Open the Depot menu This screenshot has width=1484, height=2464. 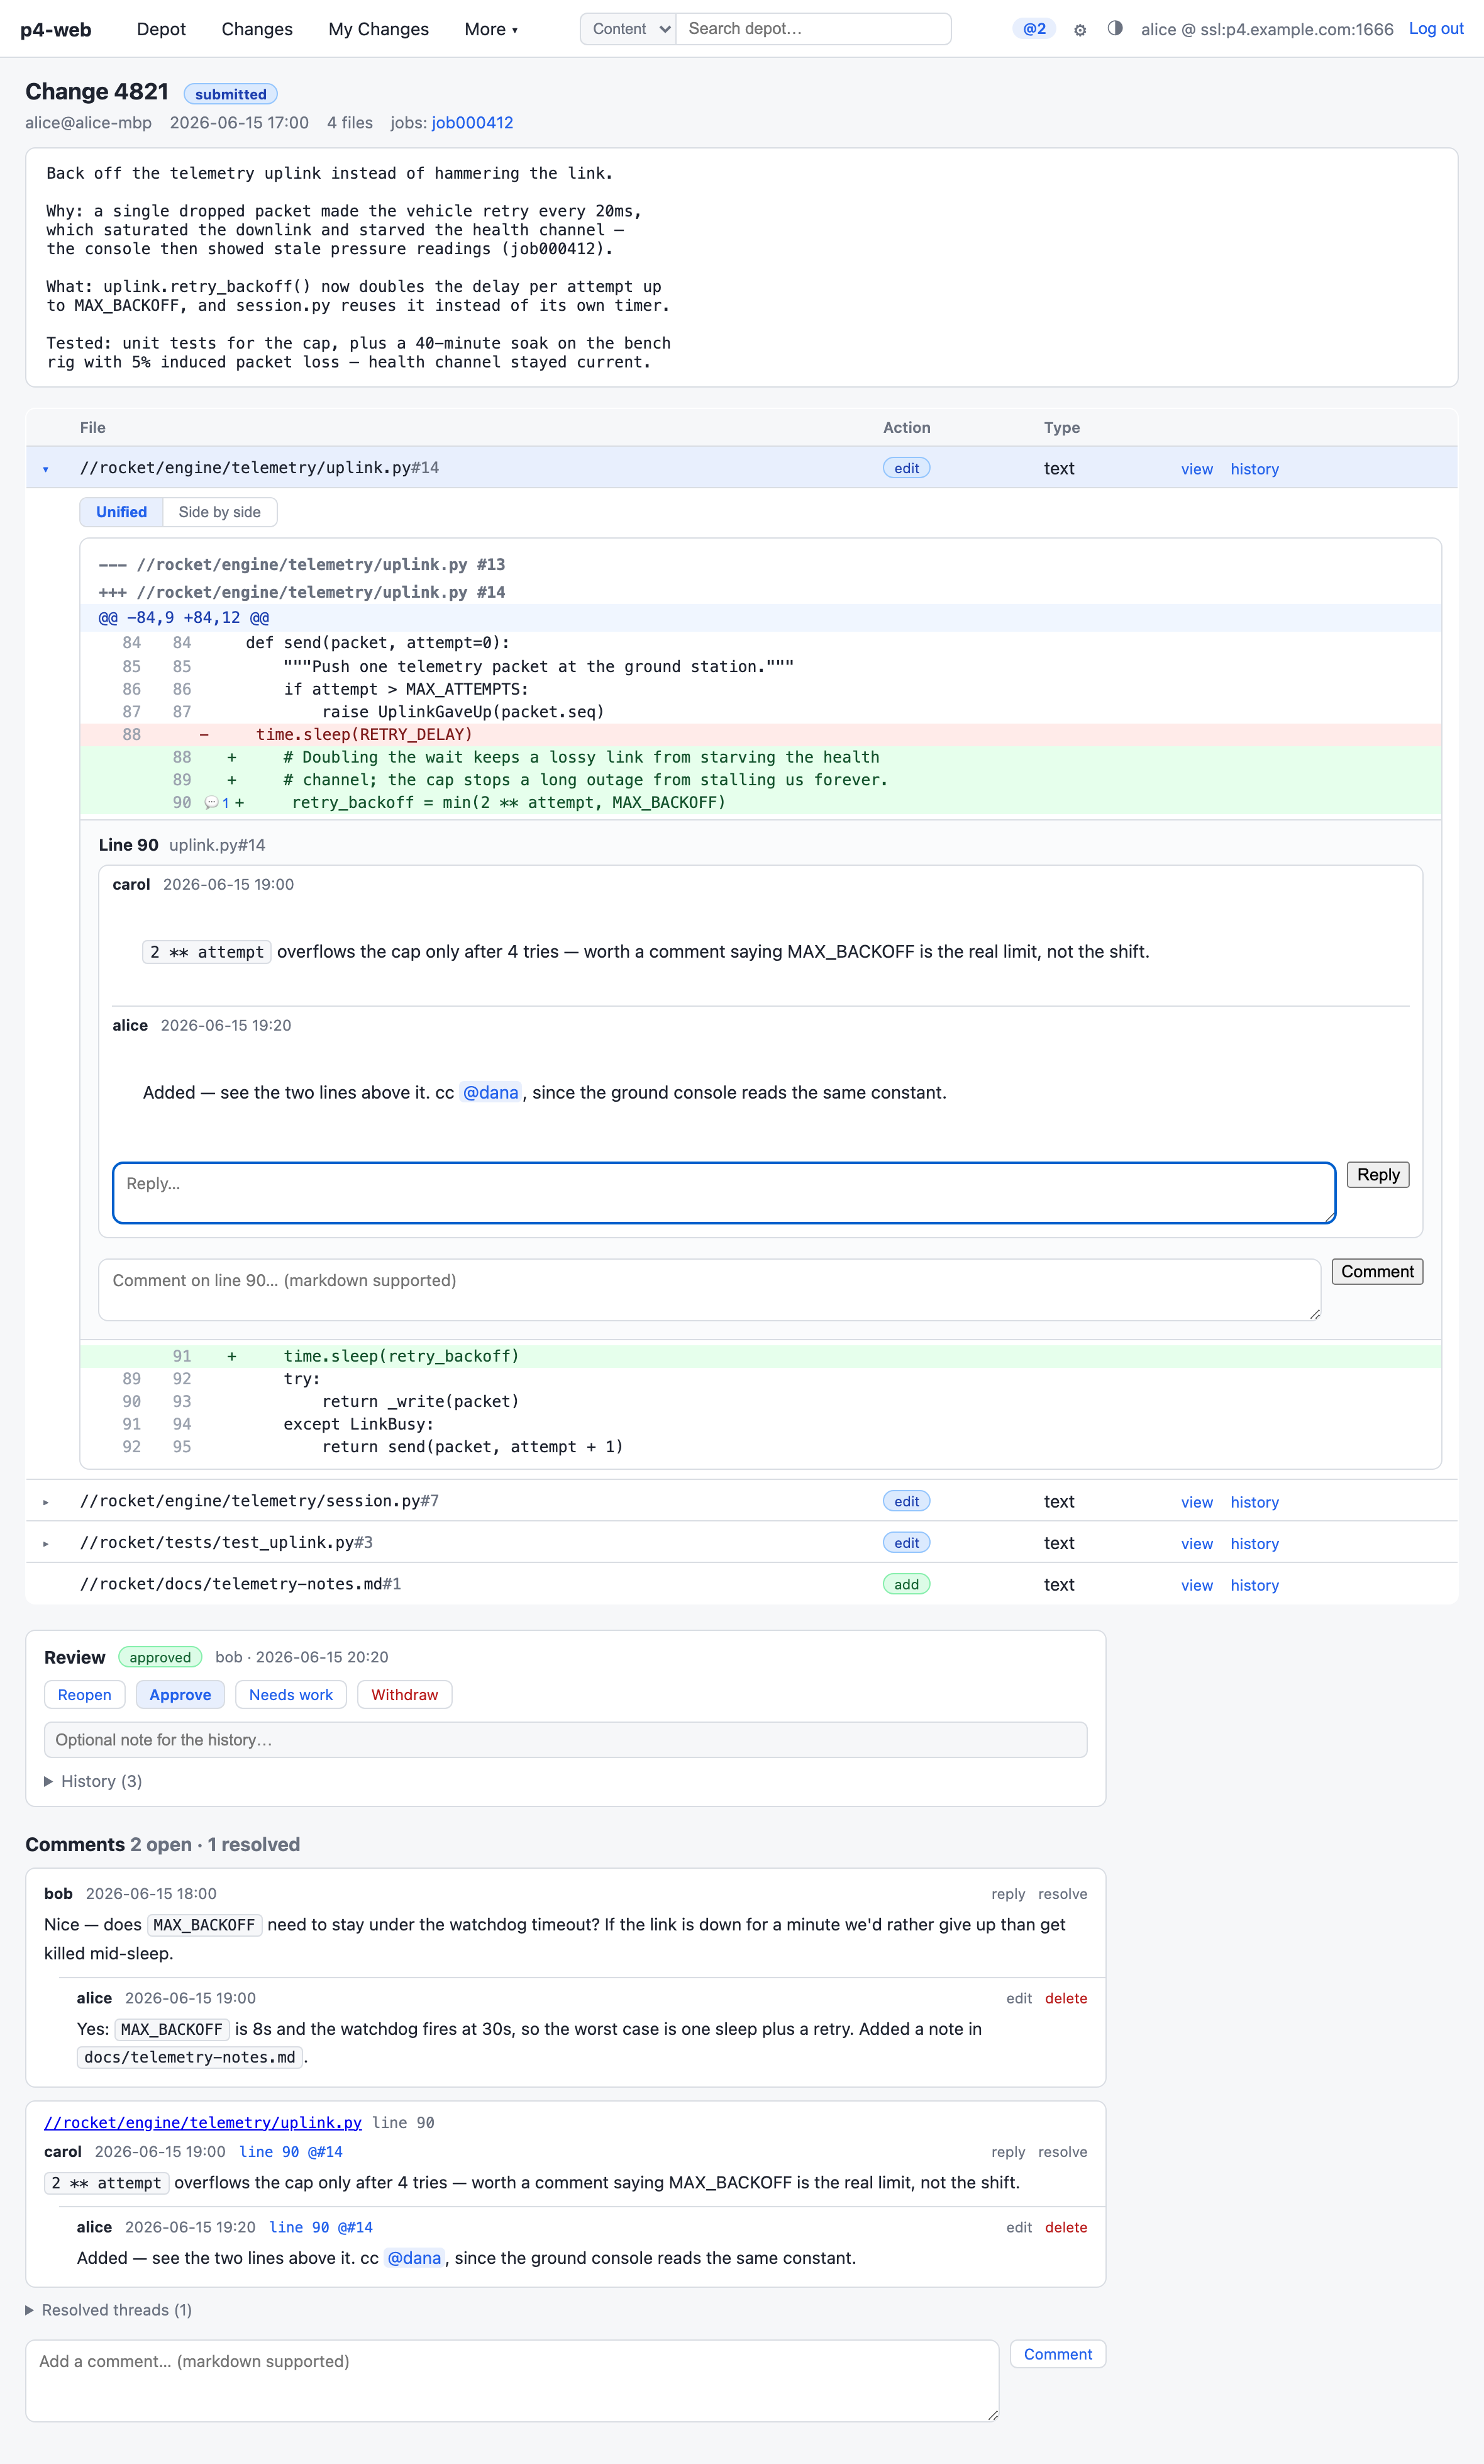161,30
